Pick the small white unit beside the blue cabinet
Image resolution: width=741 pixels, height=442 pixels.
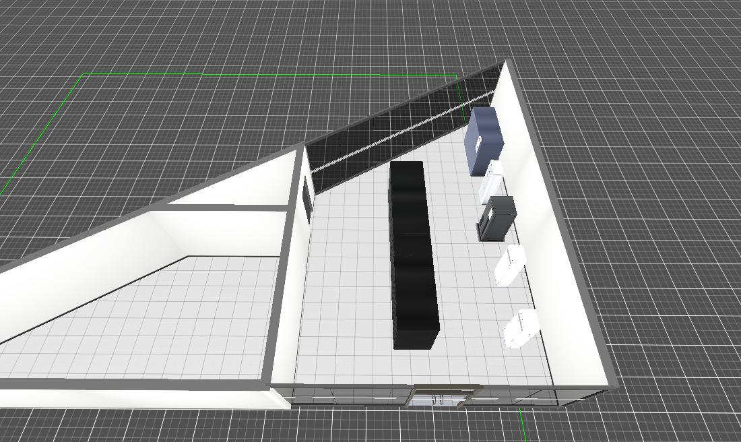(492, 181)
